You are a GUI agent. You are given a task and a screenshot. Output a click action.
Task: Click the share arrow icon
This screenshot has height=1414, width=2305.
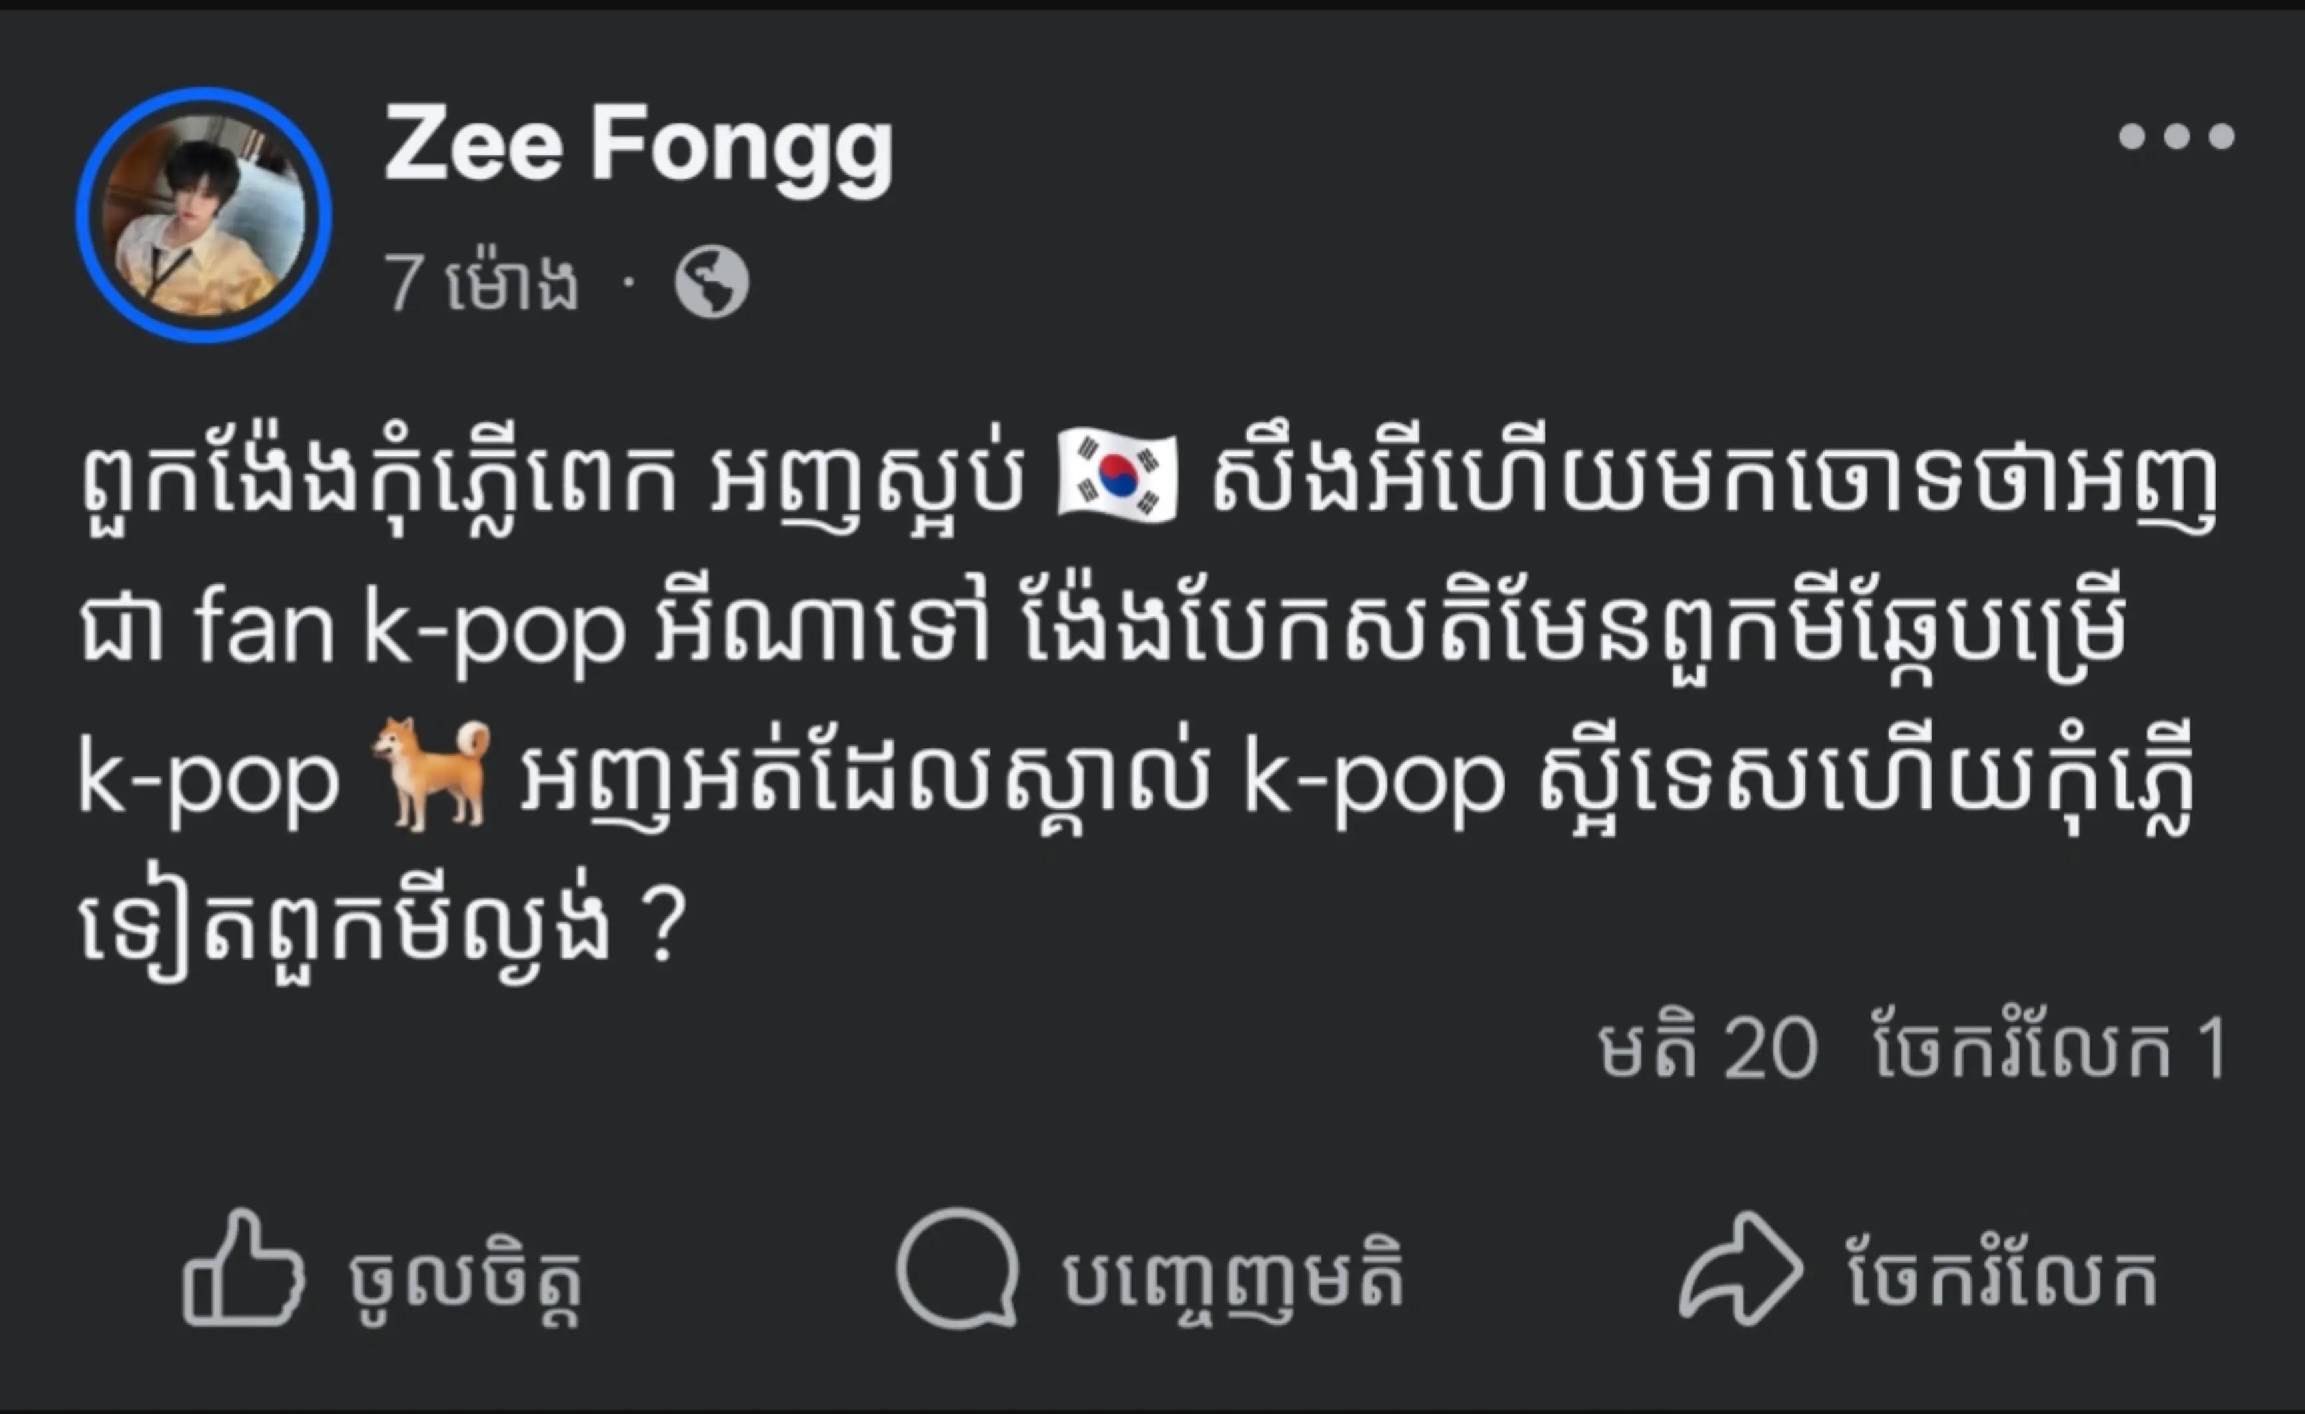1741,1268
